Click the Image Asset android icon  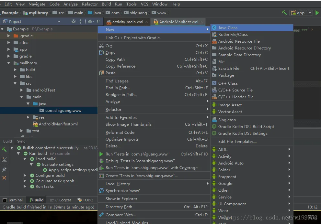point(214,105)
